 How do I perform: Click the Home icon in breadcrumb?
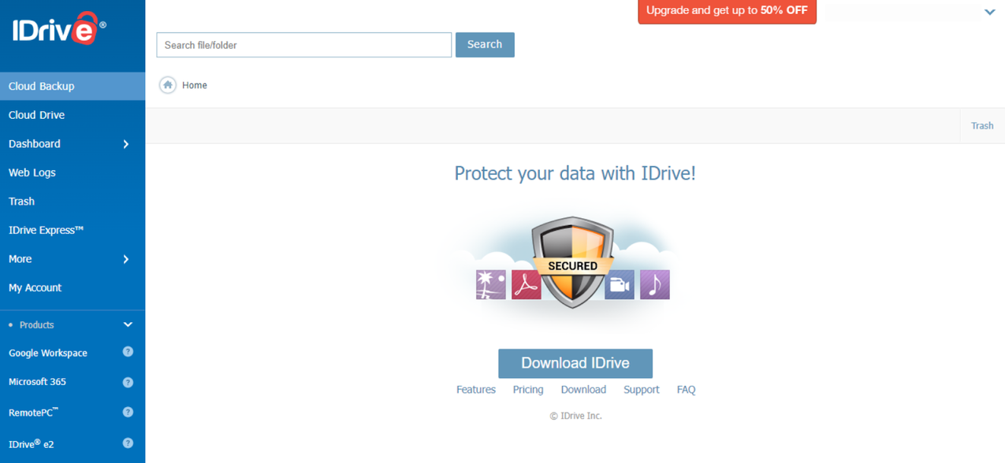coord(168,85)
